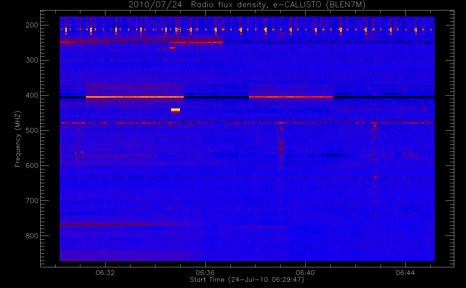Click the 'Start Time (24-Jul-10 06:29:47)' axis label
The width and height of the screenshot is (466, 288).
247,280
